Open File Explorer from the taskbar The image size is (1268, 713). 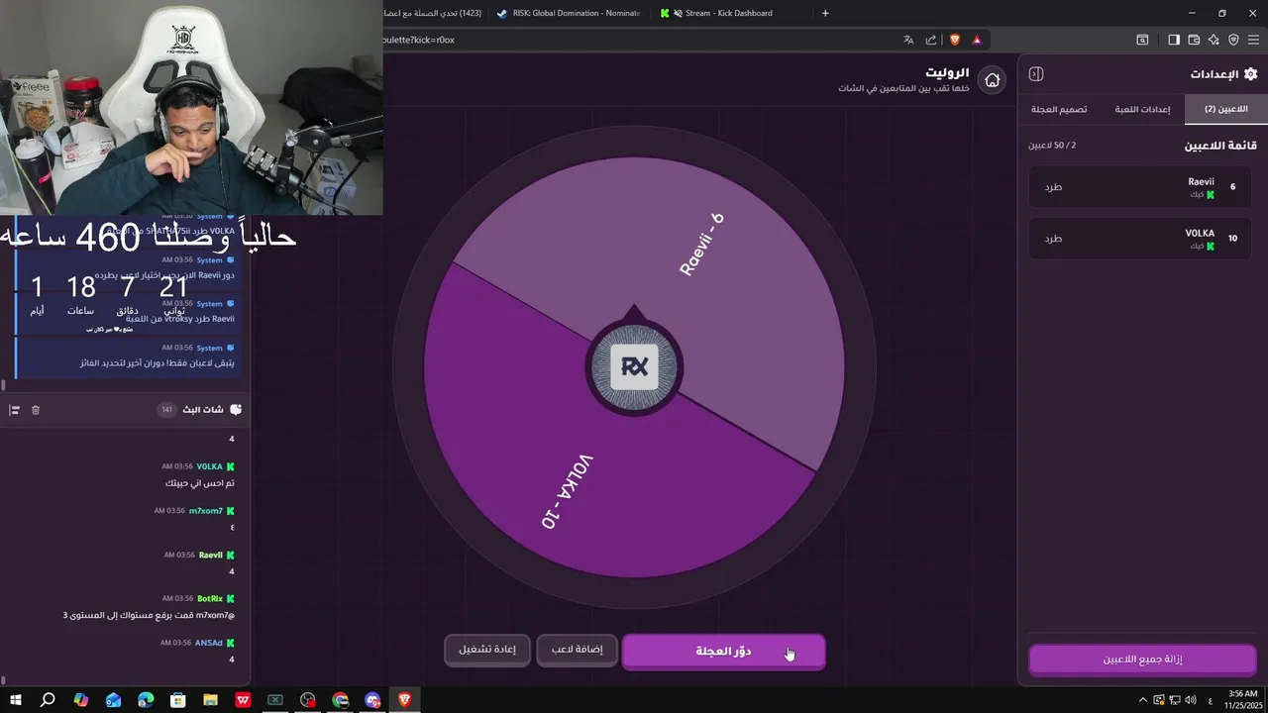210,700
